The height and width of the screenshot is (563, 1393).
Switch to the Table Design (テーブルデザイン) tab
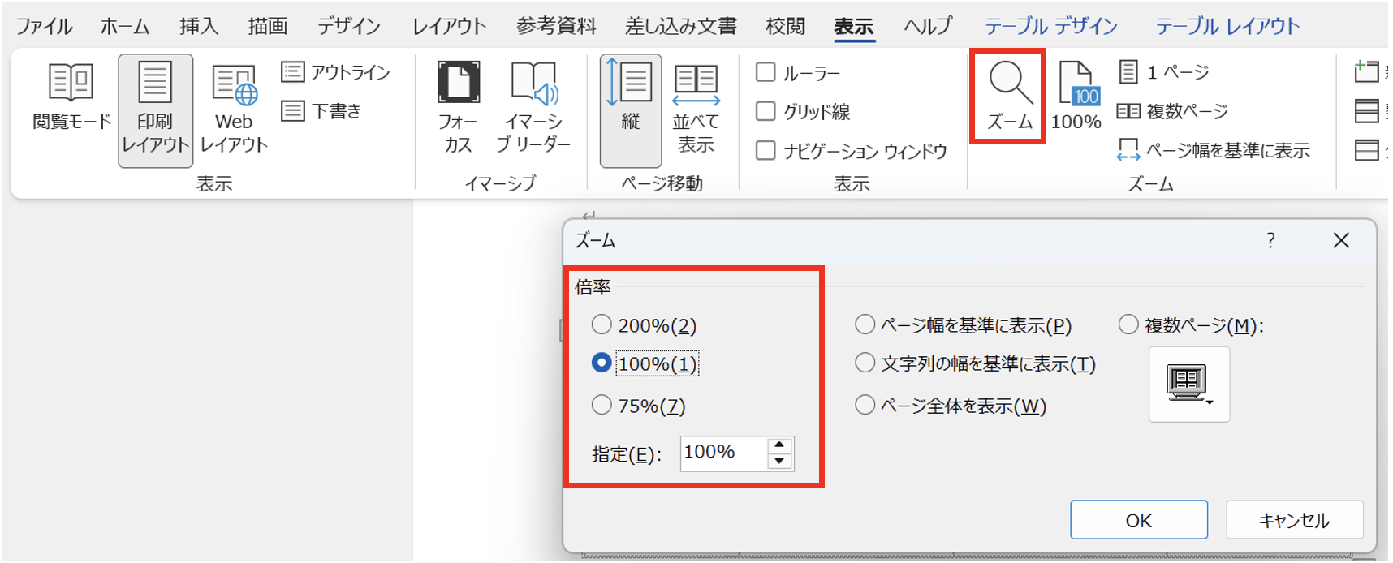[x=1051, y=27]
